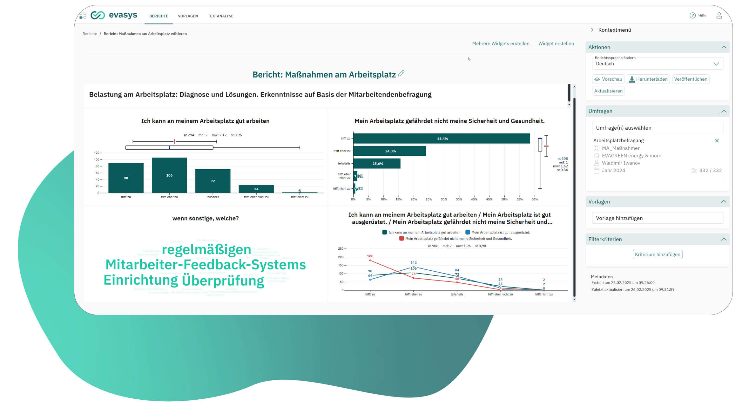Screen dimensions: 742x420
Task: Switch to the Vorlagen tab
Action: point(188,16)
